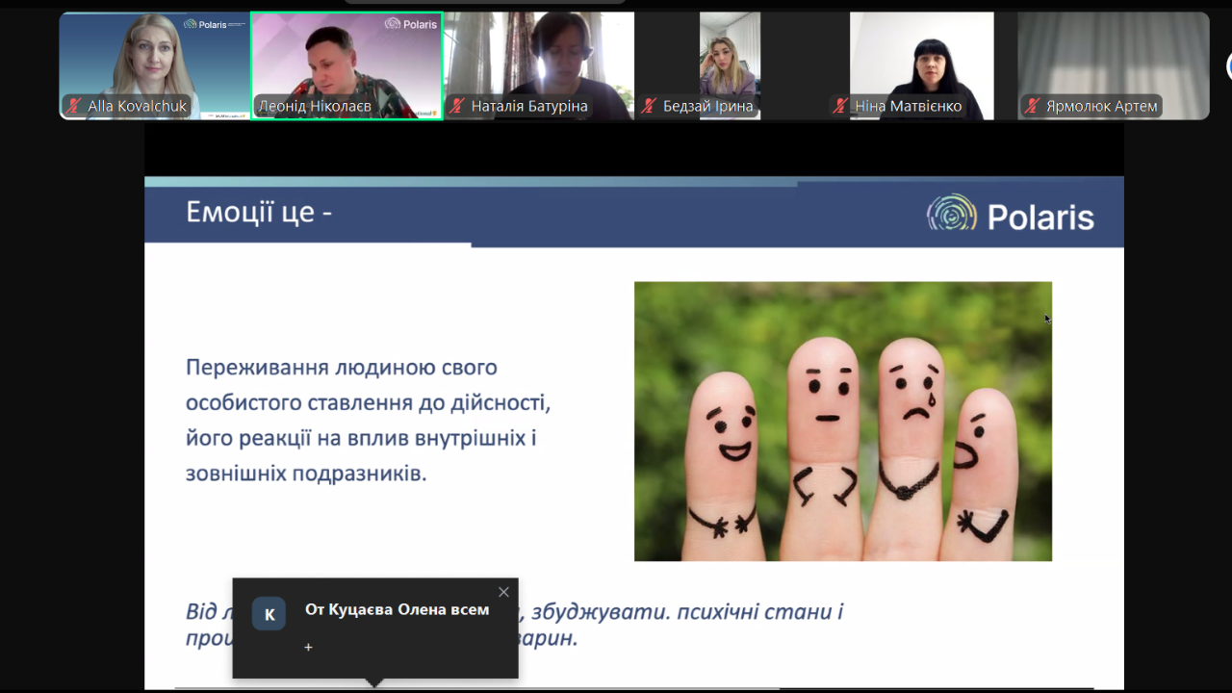1232x693 pixels.
Task: Click the 'Емоції це -' slide title
Action: (259, 212)
